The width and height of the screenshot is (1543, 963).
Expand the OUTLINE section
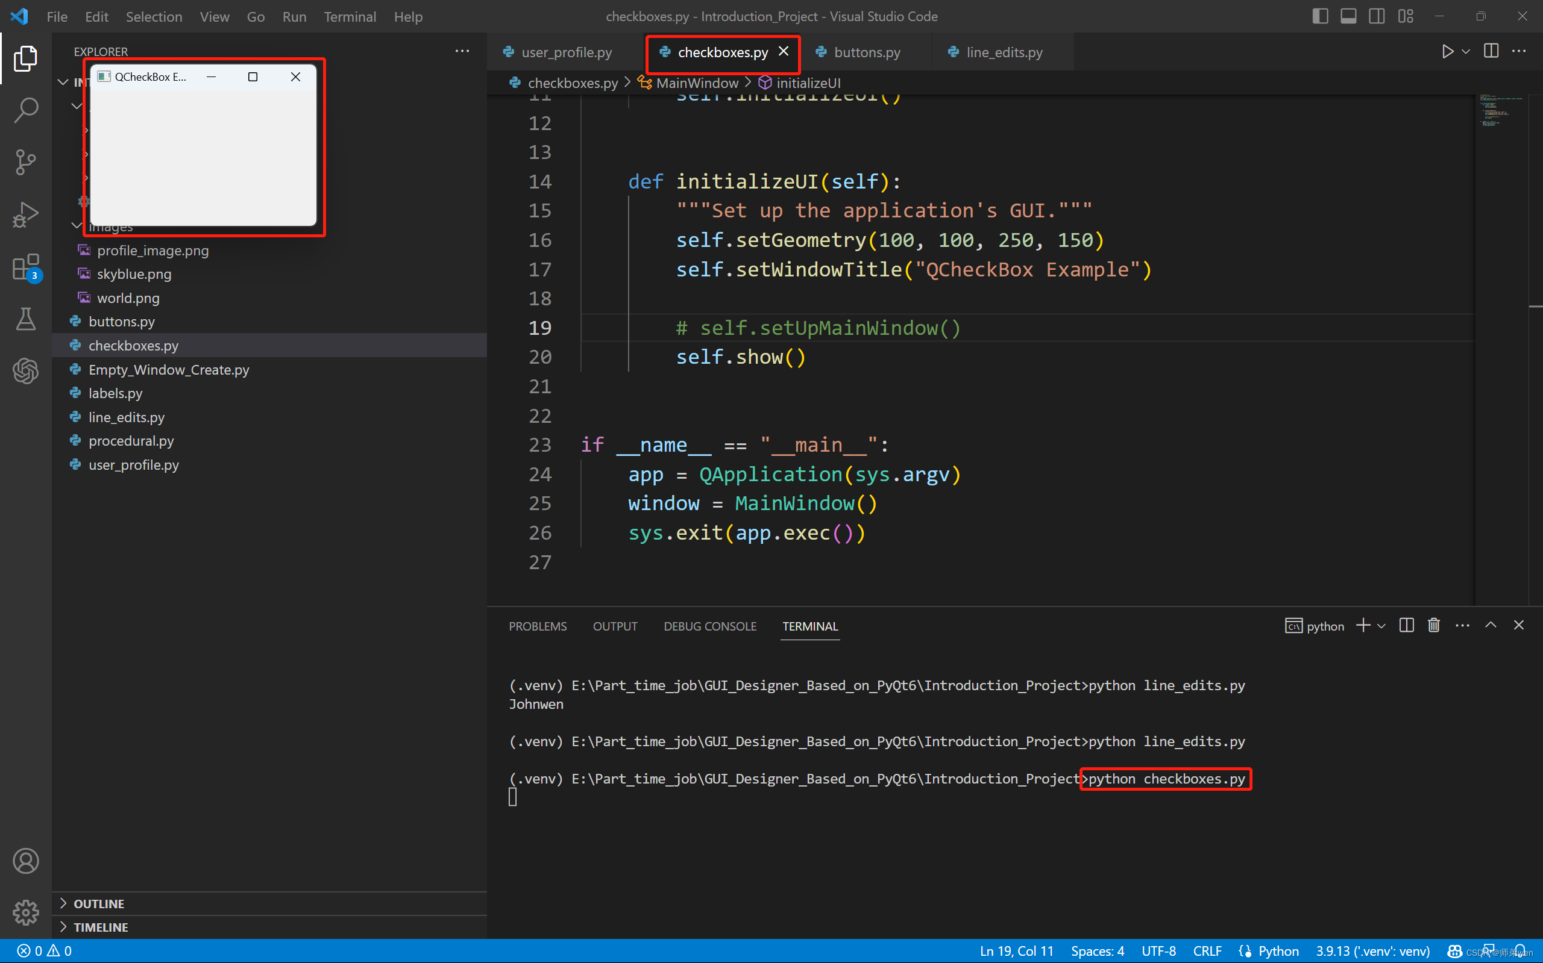(99, 903)
